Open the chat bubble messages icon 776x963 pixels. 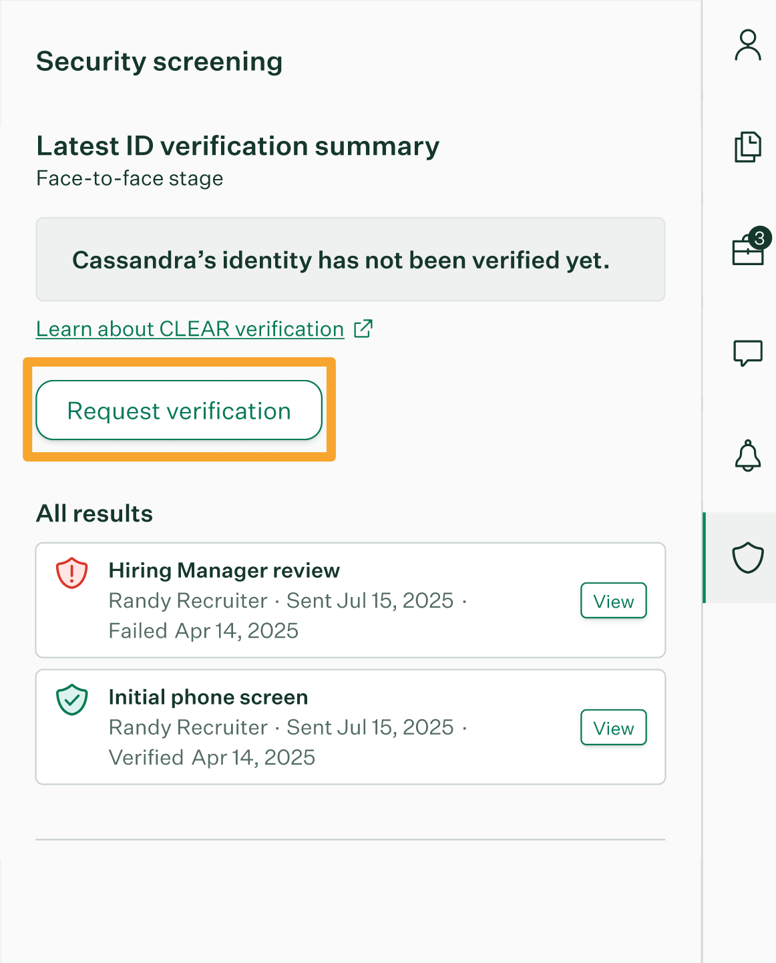747,353
